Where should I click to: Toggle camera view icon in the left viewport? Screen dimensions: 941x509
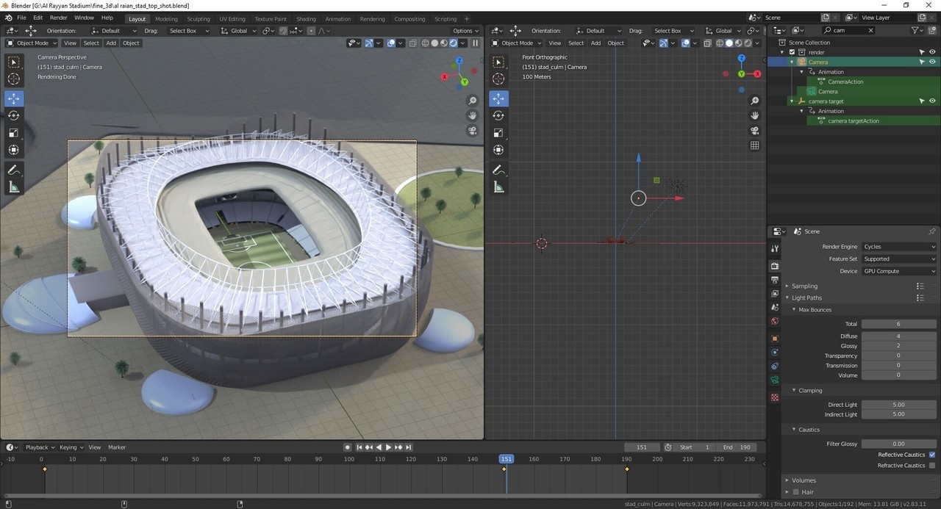[472, 131]
